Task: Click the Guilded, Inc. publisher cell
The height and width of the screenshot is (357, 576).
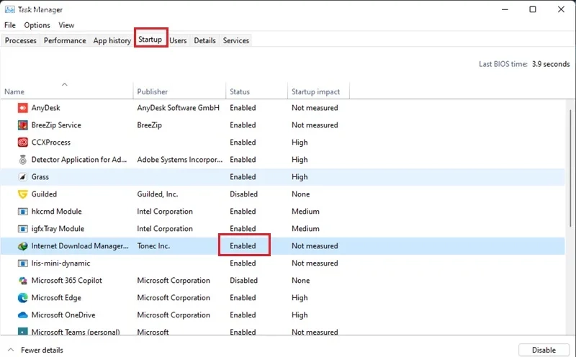Action: [158, 194]
